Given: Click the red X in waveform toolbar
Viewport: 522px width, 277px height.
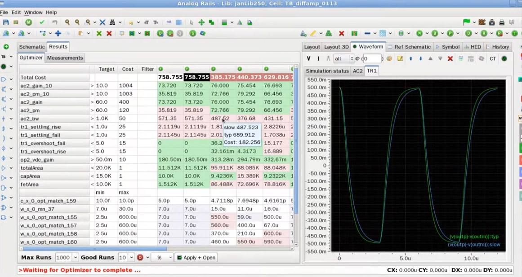Looking at the screenshot, I should pyautogui.click(x=450, y=59).
